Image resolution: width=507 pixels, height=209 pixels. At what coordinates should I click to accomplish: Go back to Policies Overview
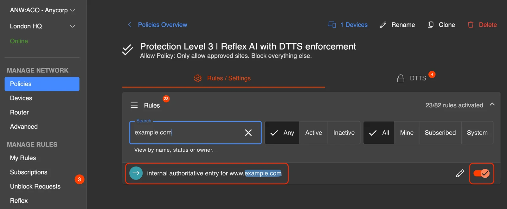click(x=163, y=25)
